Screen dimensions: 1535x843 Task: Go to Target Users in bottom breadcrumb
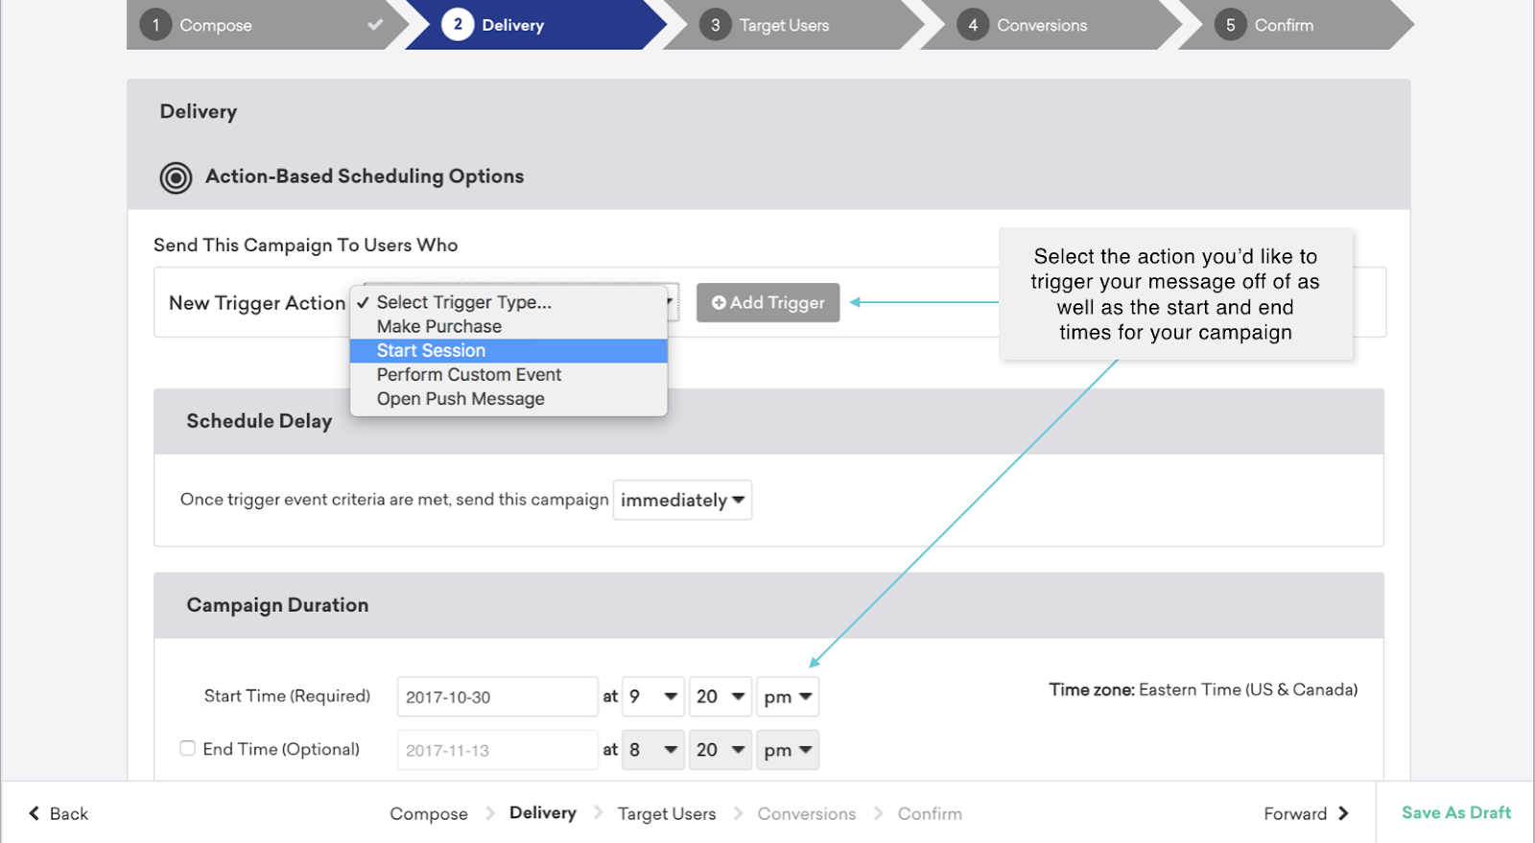pyautogui.click(x=666, y=814)
